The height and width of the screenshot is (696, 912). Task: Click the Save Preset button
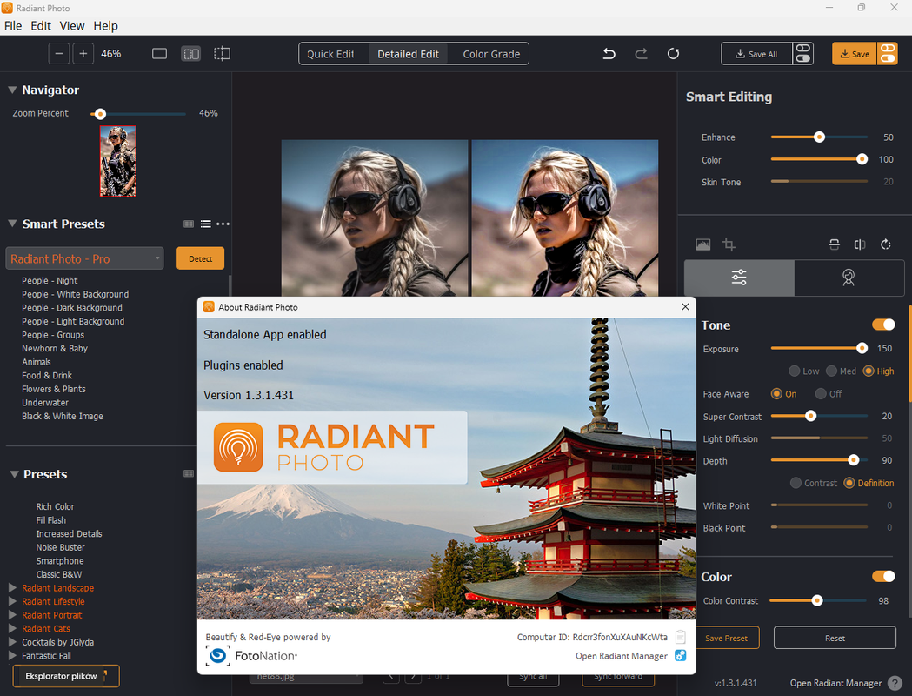click(727, 638)
